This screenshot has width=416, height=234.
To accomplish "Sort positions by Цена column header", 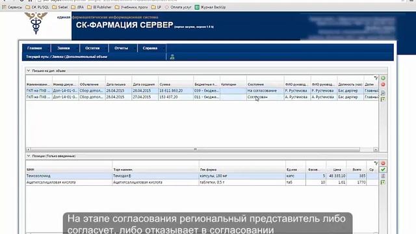I will (x=336, y=170).
